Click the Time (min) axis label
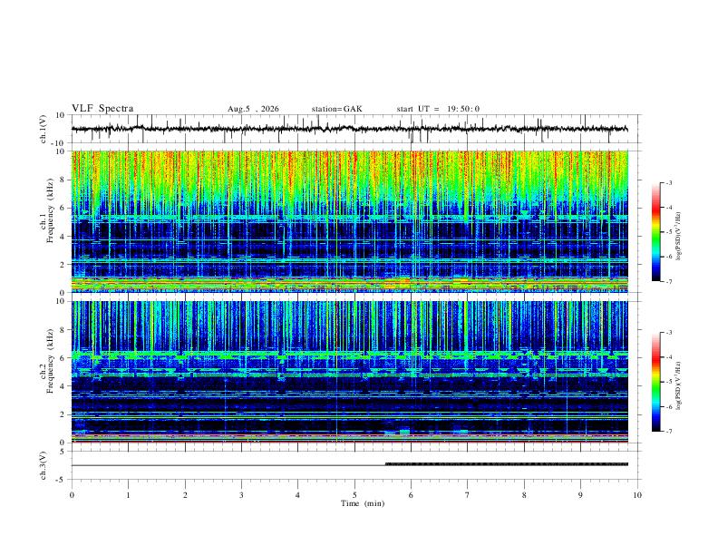This screenshot has height=555, width=718. point(363,503)
